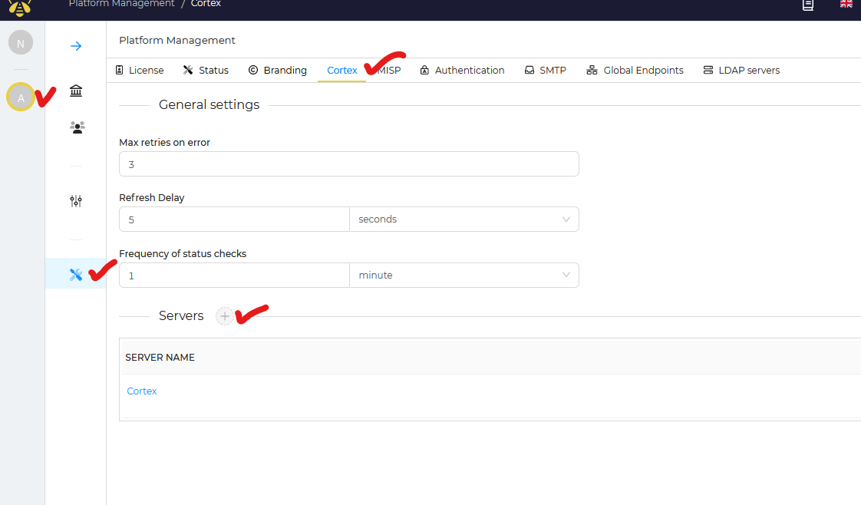Viewport: 861px width, 505px height.
Task: Open the Cortex server link
Action: click(x=142, y=391)
